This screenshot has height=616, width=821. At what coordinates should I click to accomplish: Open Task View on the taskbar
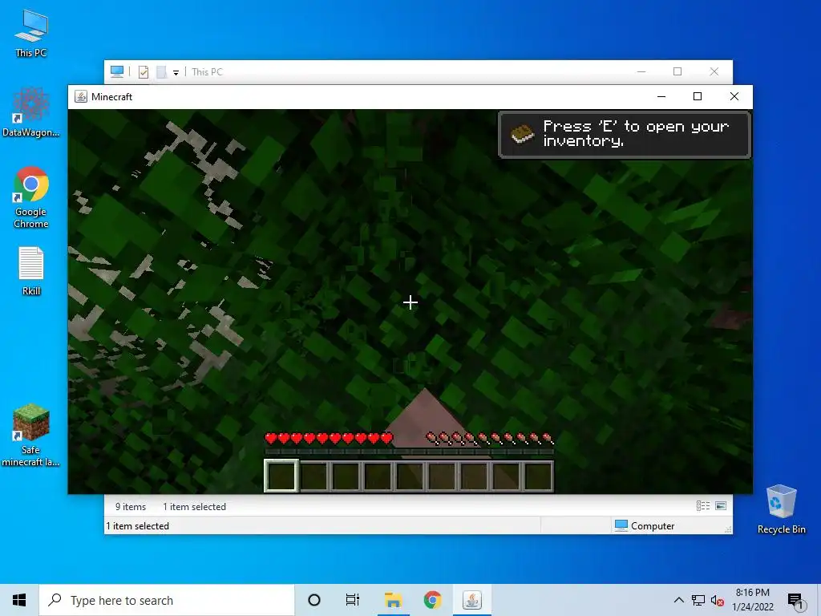[x=353, y=600]
